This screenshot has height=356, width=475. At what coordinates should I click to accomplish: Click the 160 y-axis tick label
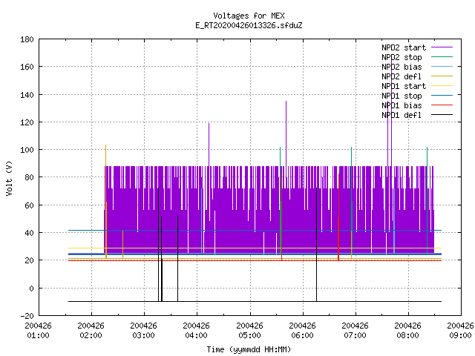click(27, 67)
